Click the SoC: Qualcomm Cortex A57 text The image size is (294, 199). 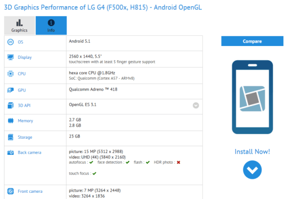coord(102,78)
